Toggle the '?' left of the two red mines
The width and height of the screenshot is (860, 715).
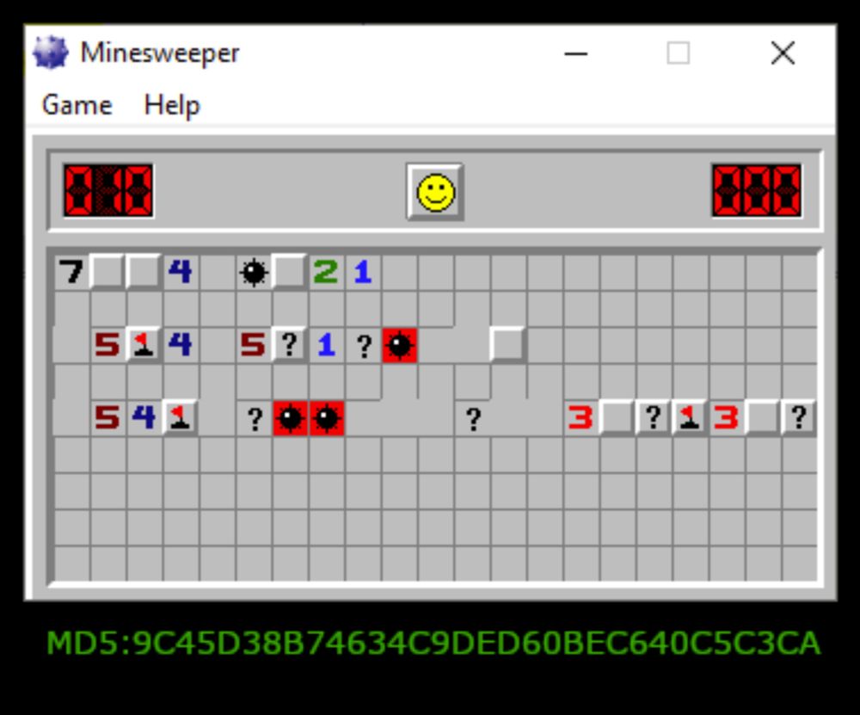255,419
